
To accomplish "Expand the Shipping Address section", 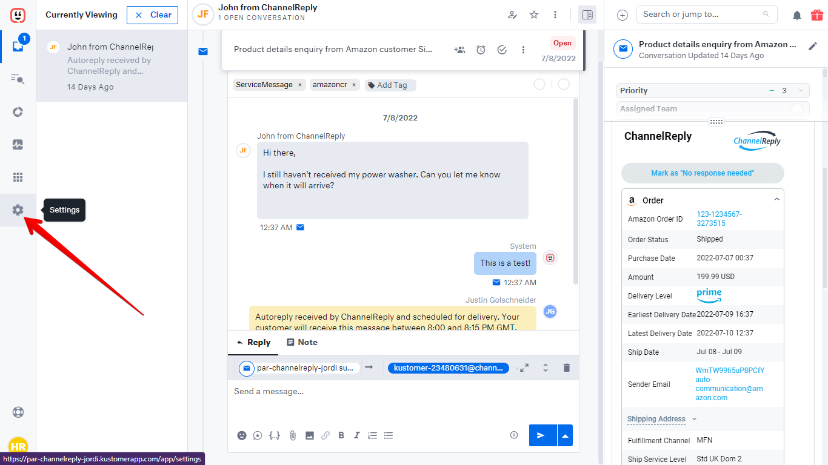I will (662, 419).
